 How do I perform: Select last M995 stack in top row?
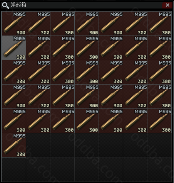pos(159,24)
